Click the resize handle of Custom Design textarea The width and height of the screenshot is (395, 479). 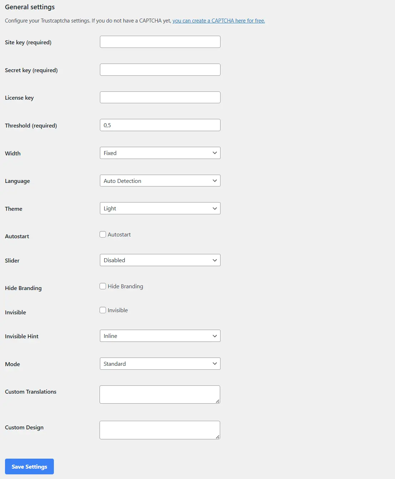click(218, 437)
